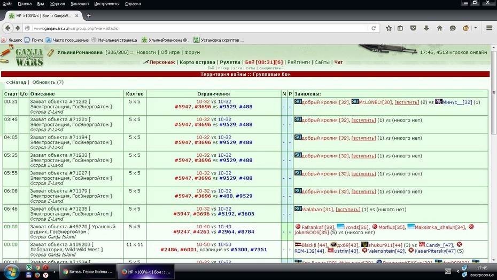Image resolution: width=497 pixels, height=280 pixels.
Task: Open the Чат link
Action: [338, 62]
